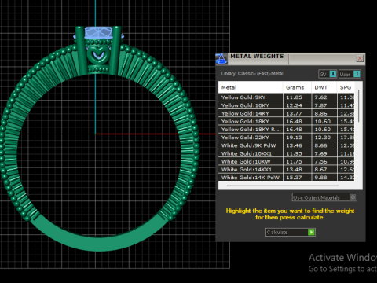Select the White Gold:14K PdW row

point(287,178)
